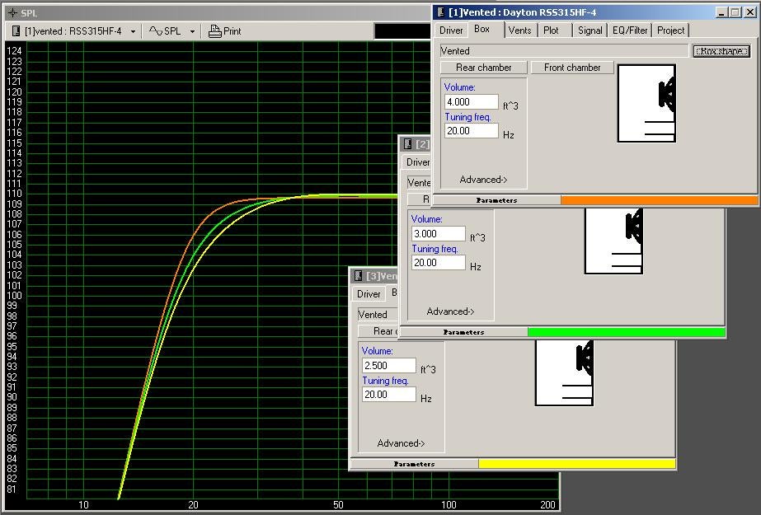
Task: Click the "[1]Vented : Dayton RSS315HF-4" title text
Action: click(x=522, y=12)
